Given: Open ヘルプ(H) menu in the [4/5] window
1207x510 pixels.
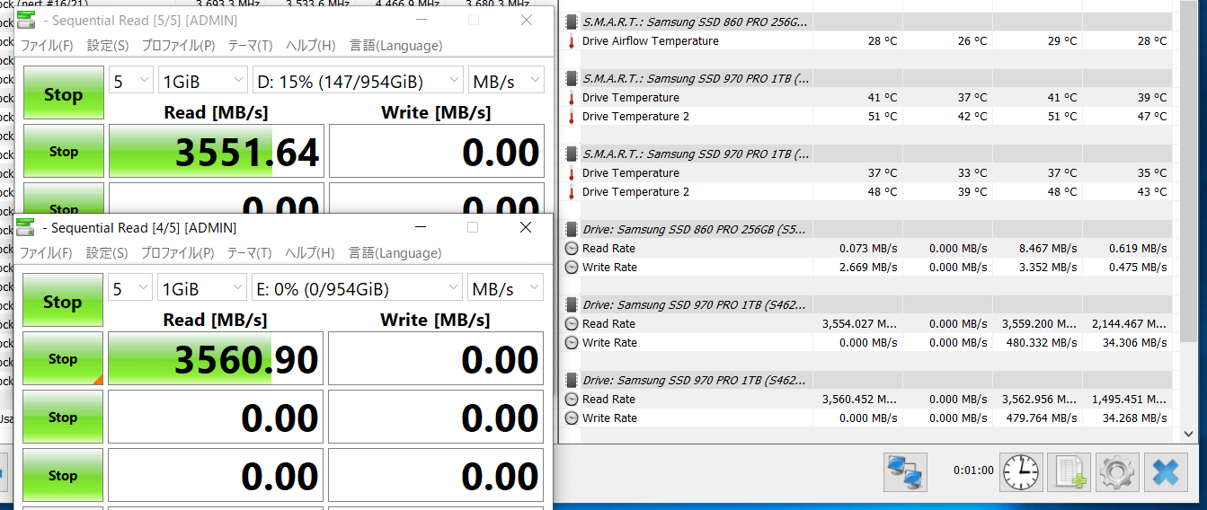Looking at the screenshot, I should click(x=310, y=253).
